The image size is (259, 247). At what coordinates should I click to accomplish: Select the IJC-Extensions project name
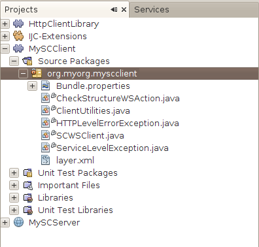pyautogui.click(x=58, y=37)
